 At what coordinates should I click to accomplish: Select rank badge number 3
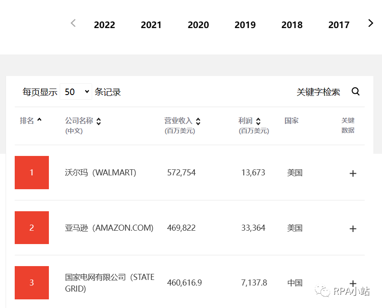32,283
